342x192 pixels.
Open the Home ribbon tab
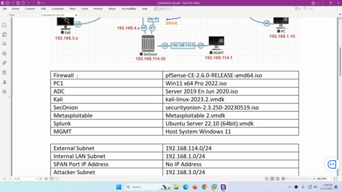[x=15, y=9]
